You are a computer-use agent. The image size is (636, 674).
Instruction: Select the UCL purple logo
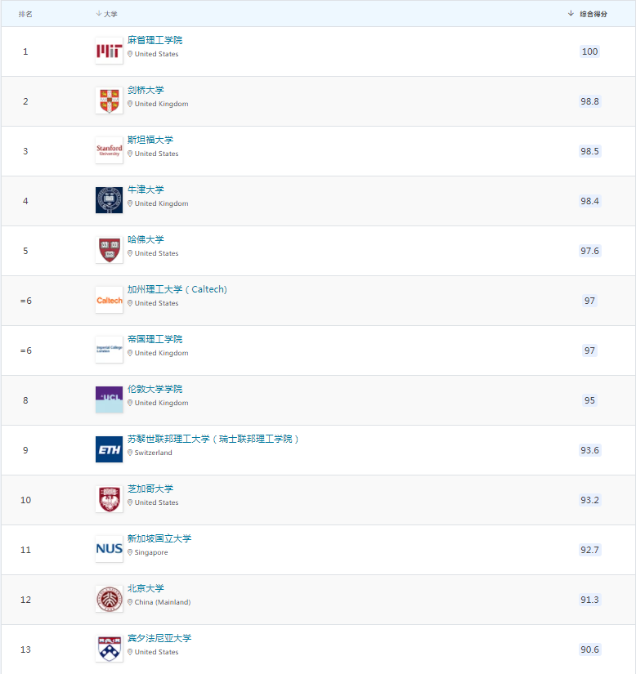[110, 399]
